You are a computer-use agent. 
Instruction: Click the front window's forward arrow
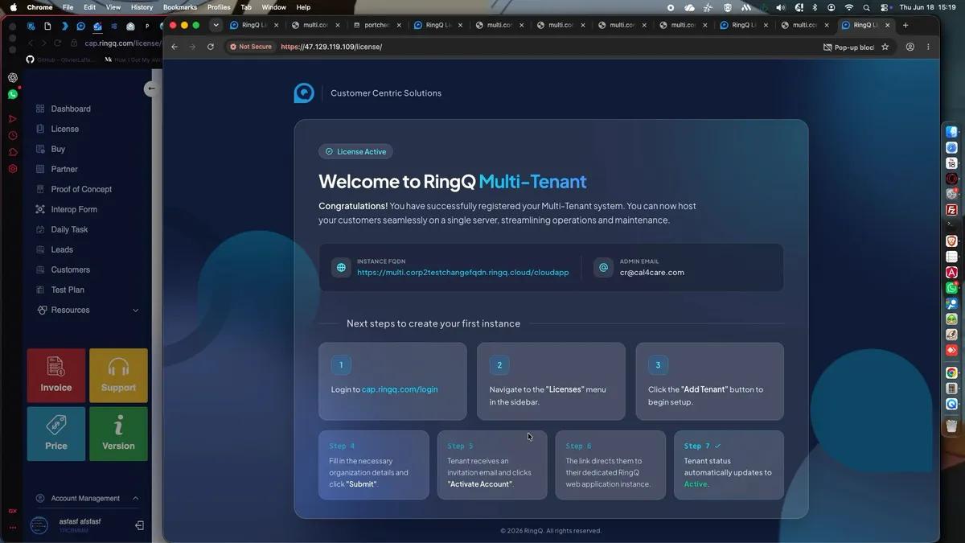tap(192, 47)
